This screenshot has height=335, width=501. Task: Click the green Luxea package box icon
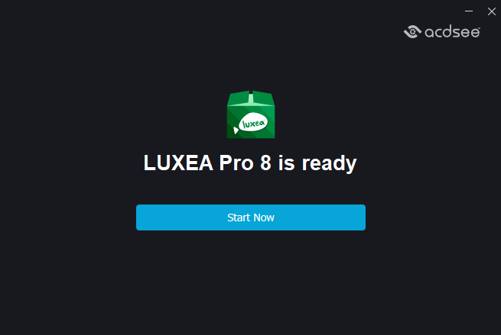coord(251,114)
